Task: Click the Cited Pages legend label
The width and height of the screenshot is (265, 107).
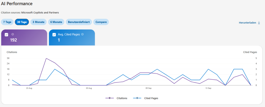Action: coord(151,98)
